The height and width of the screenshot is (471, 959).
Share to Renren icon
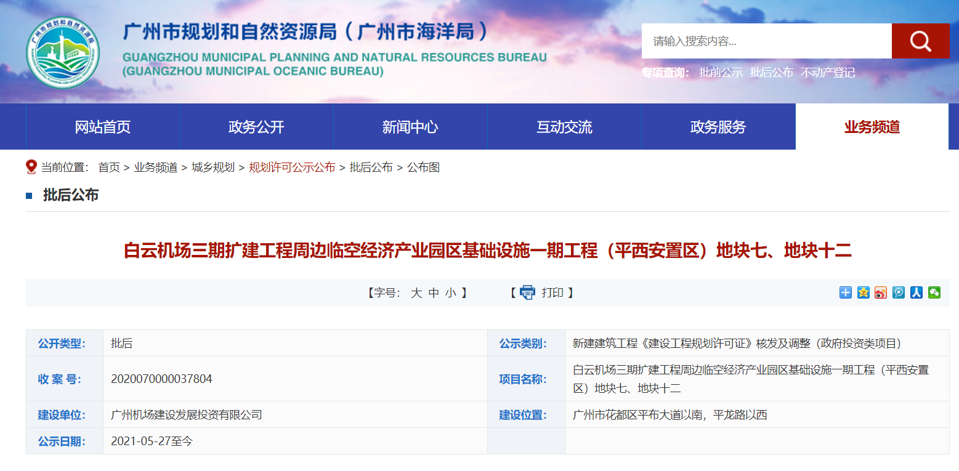[917, 292]
